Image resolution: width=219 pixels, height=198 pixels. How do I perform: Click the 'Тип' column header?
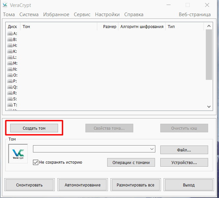[x=184, y=27]
